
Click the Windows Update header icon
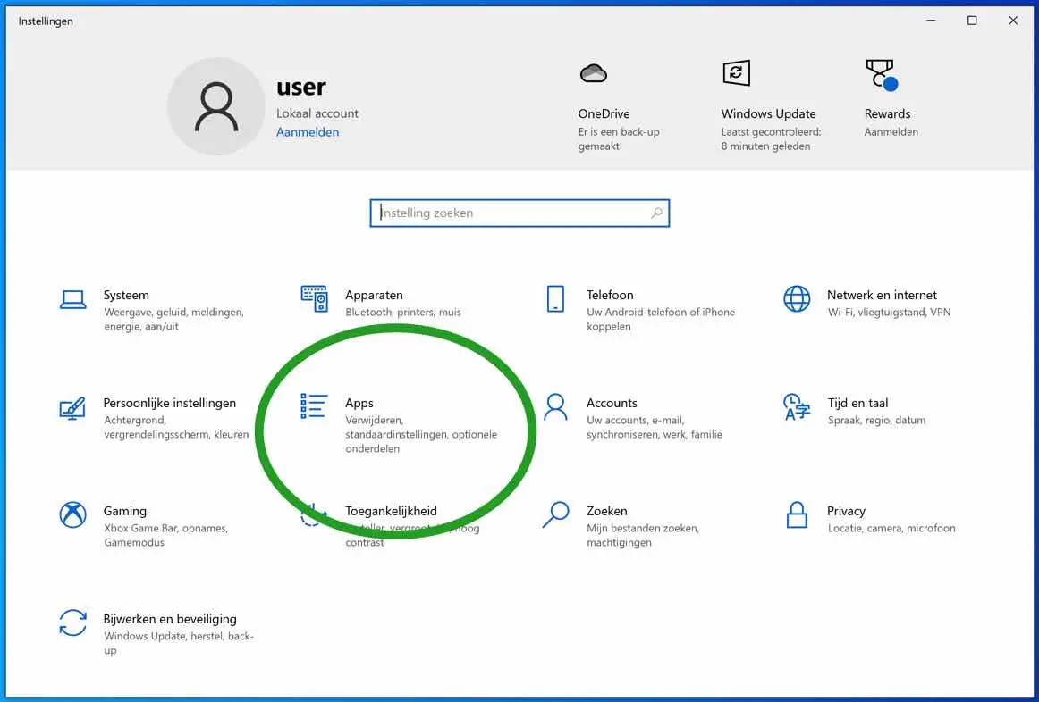point(736,72)
